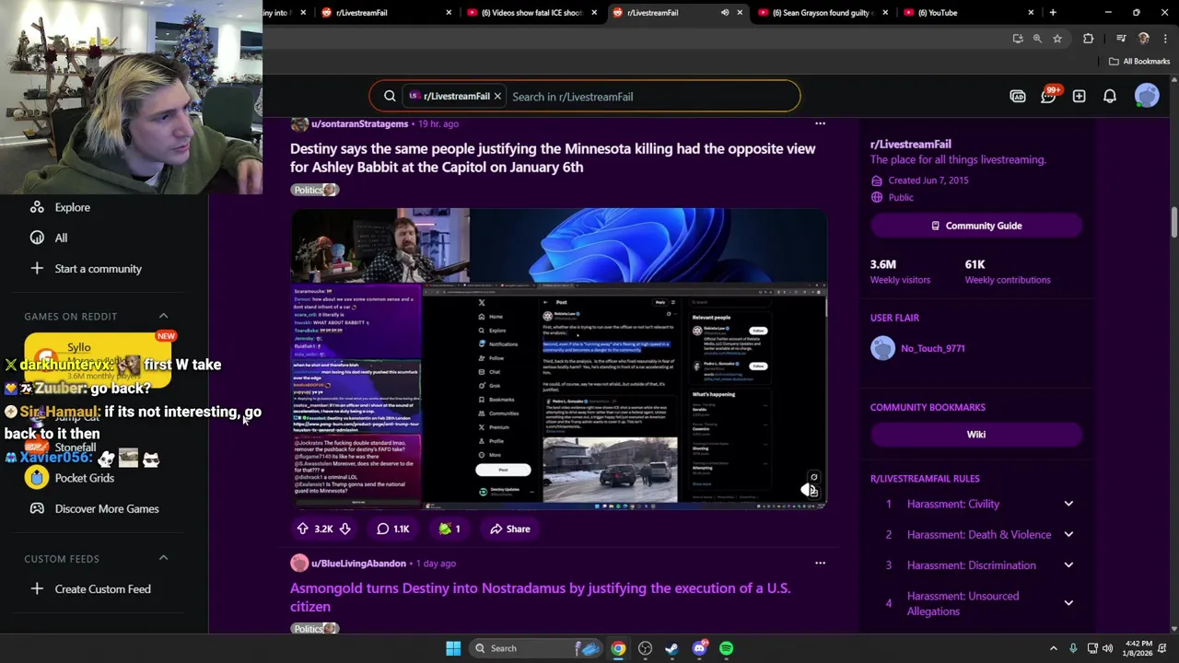
Task: Open the All Bookmarks folder
Action: pos(1139,62)
